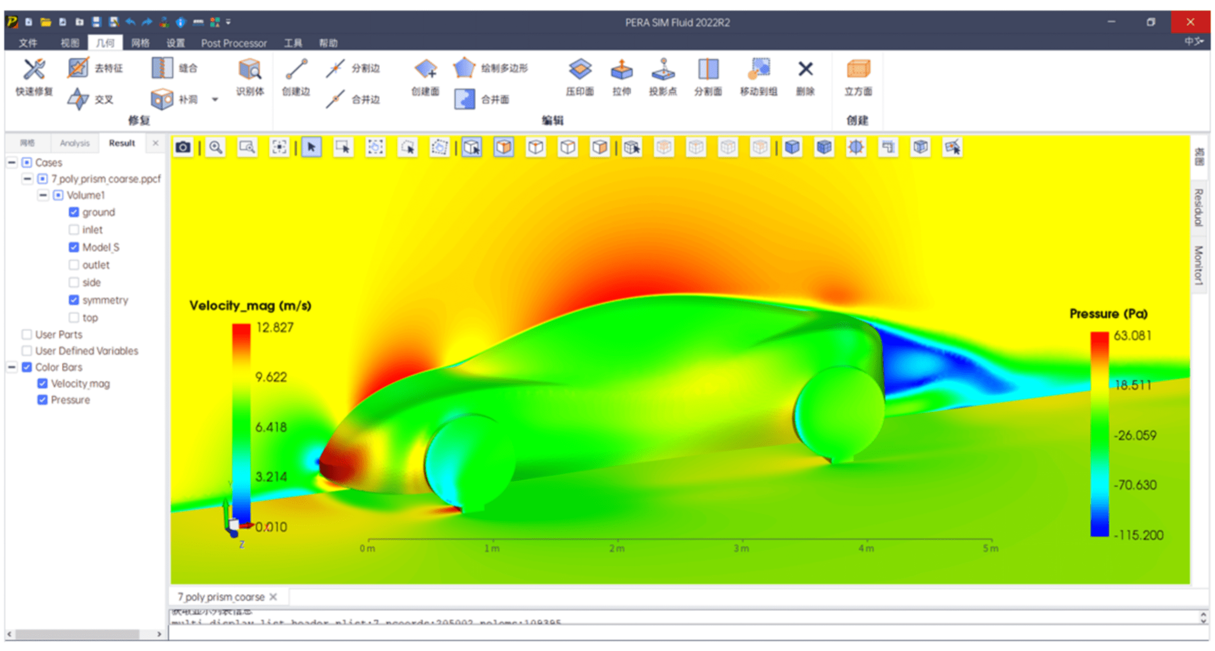
Task: Click the 识别体 identify body tool
Action: point(249,77)
